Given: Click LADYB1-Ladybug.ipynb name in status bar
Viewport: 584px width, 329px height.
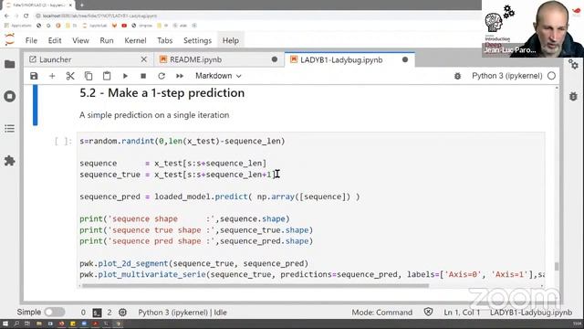Looking at the screenshot, I should tap(531, 313).
